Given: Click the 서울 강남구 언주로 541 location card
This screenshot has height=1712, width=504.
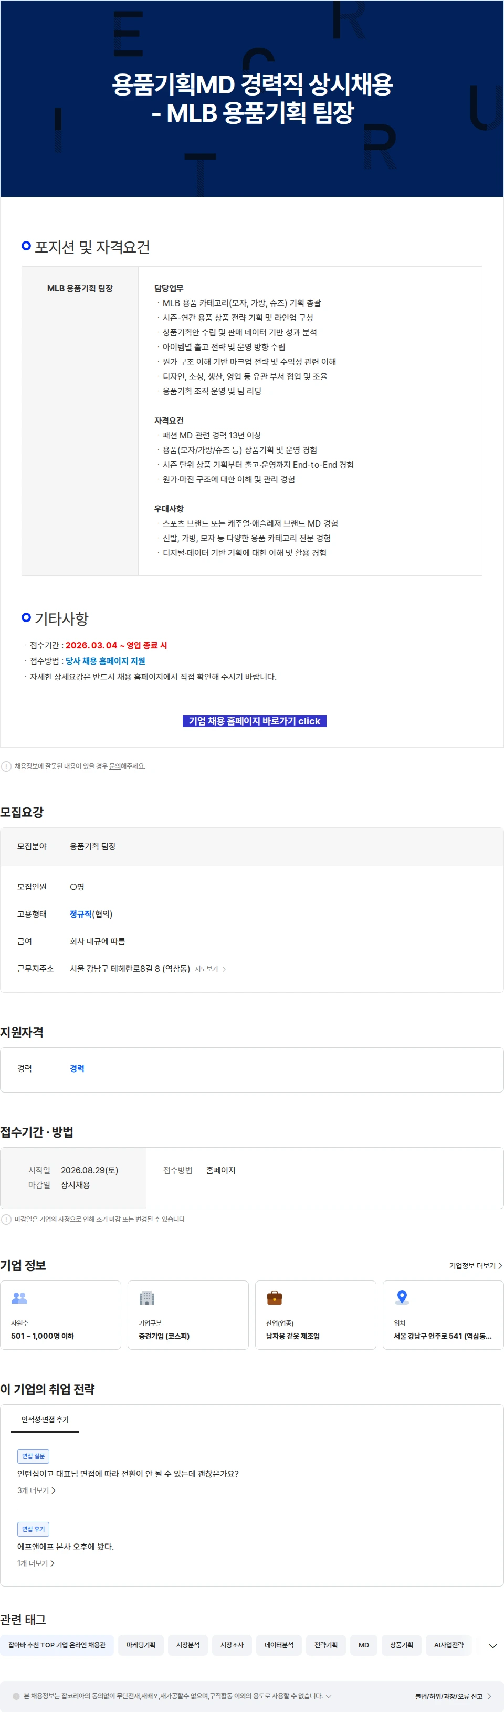Looking at the screenshot, I should 444,1315.
